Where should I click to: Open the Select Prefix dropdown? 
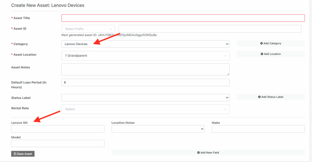[x=88, y=29]
